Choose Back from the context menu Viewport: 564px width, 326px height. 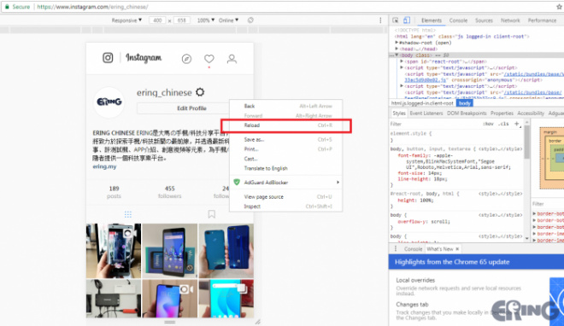click(x=286, y=106)
